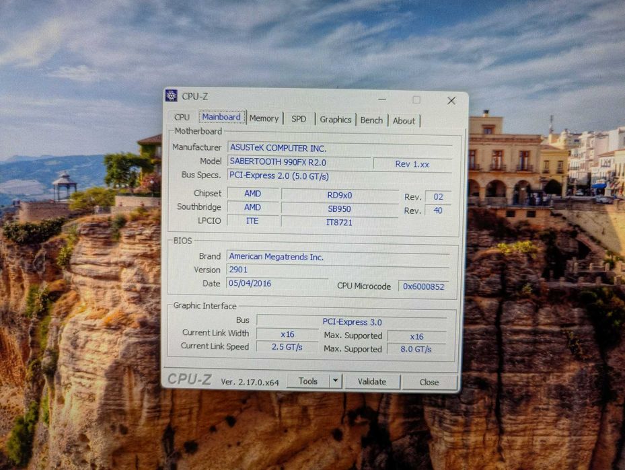Image resolution: width=625 pixels, height=470 pixels.
Task: Open the Memory tab
Action: click(264, 118)
